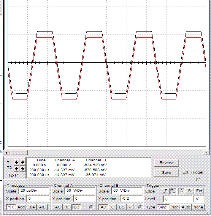Select trigger source B
This screenshot has height=216, width=211.
(x=189, y=191)
